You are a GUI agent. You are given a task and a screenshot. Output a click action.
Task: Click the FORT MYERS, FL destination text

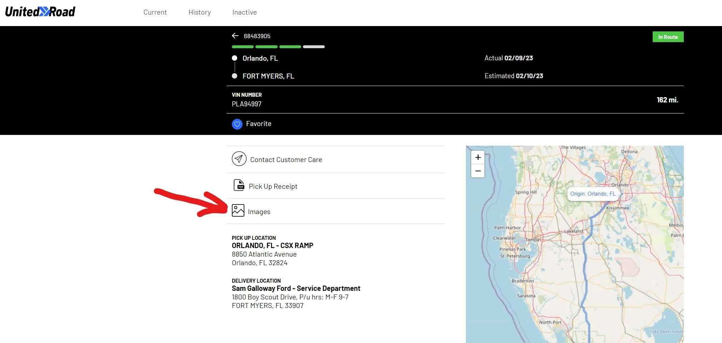click(268, 76)
